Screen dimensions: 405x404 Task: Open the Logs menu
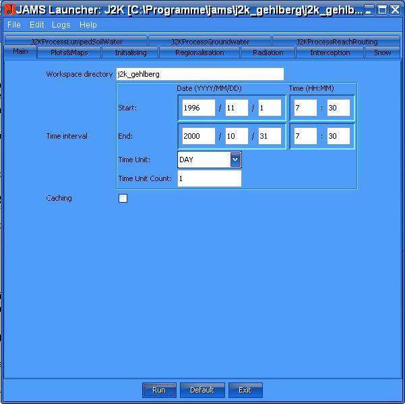click(61, 25)
